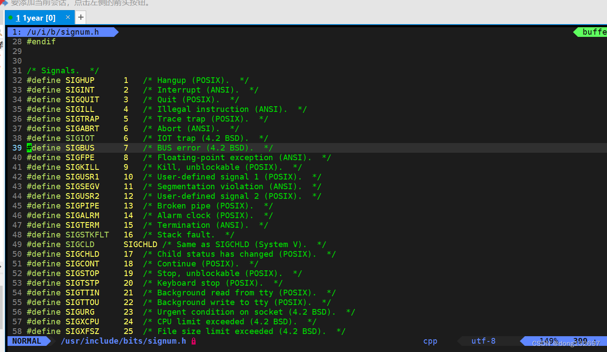
Task: Close the 1year session tab
Action: click(x=68, y=18)
